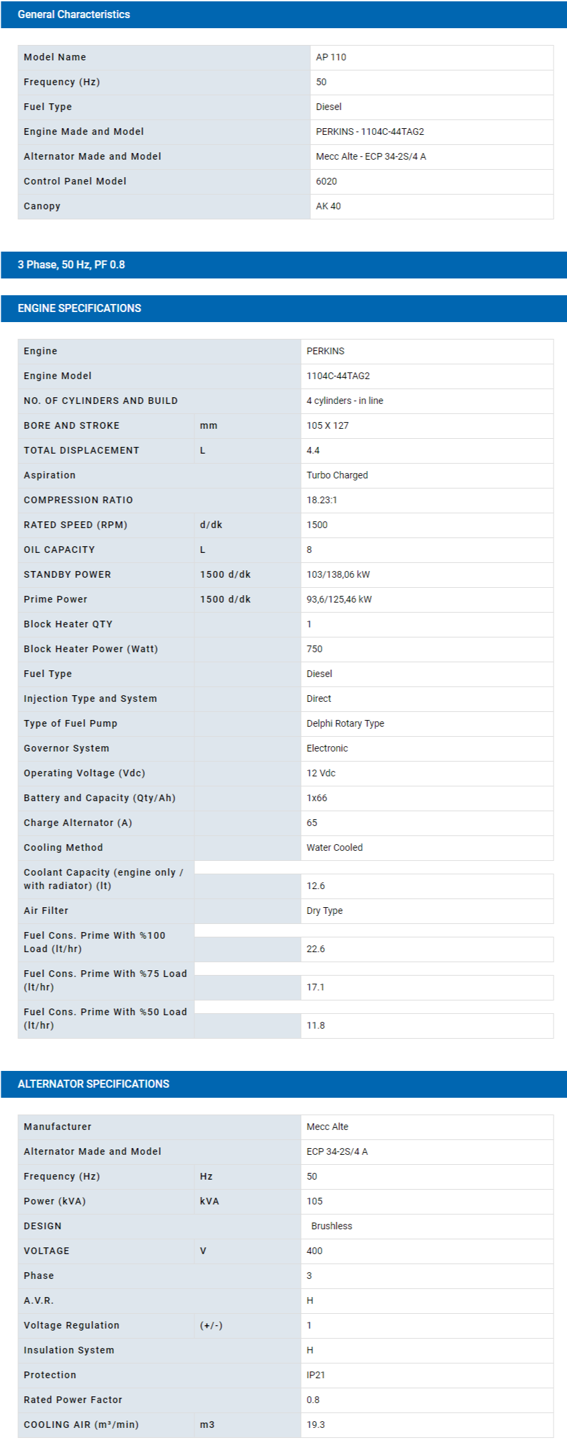567x1444 pixels.
Task: Click the Protection value IP21
Action: pyautogui.click(x=316, y=1375)
